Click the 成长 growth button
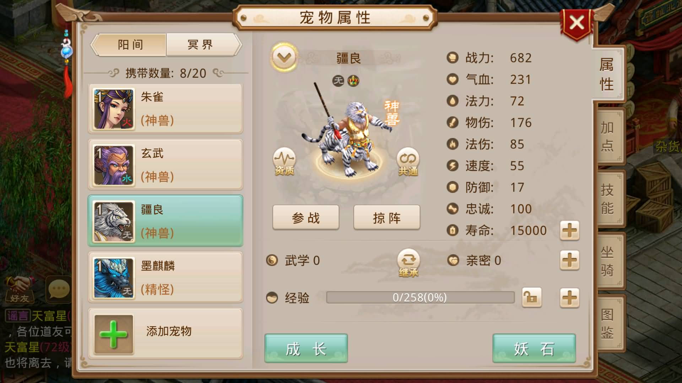 coord(306,349)
